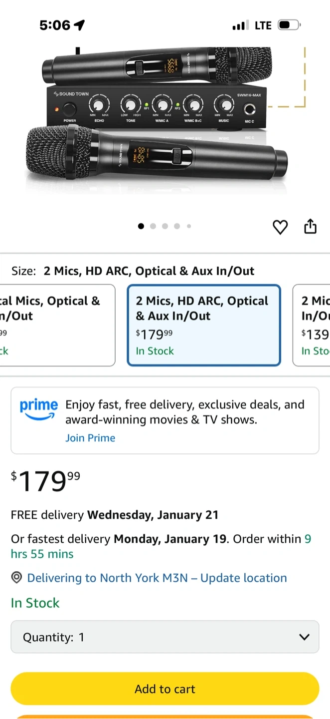Select the first image carousel dot

(141, 226)
